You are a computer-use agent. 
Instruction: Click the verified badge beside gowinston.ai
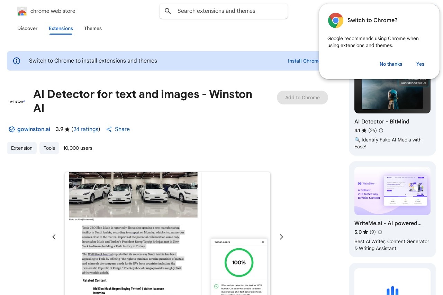[12, 129]
